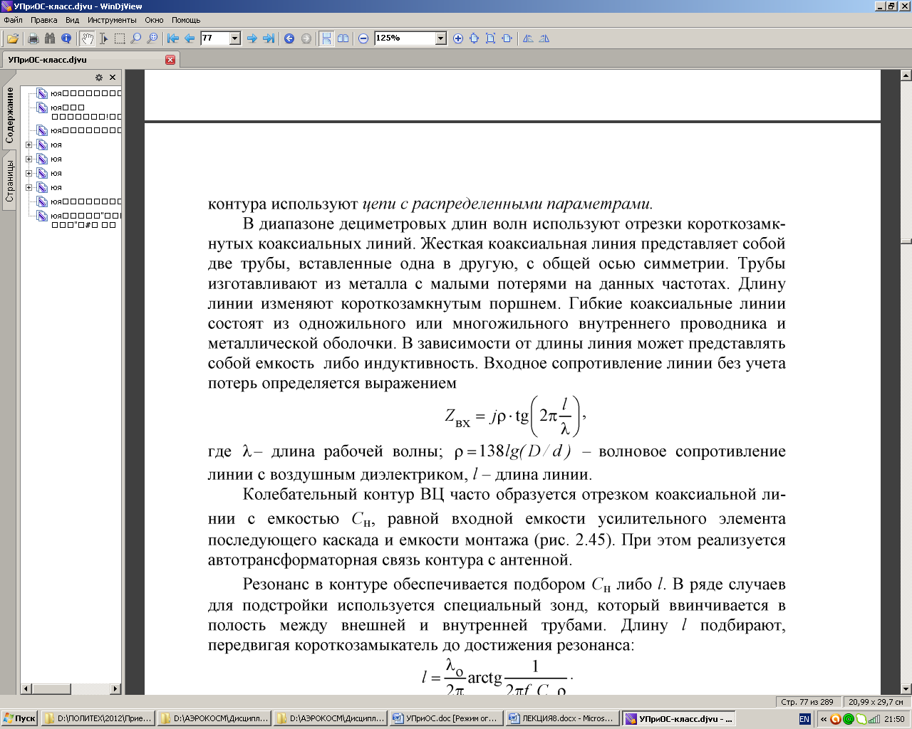Viewport: 912px width, 729px height.
Task: Activate the zoom lens tool with plus
Action: click(x=152, y=38)
